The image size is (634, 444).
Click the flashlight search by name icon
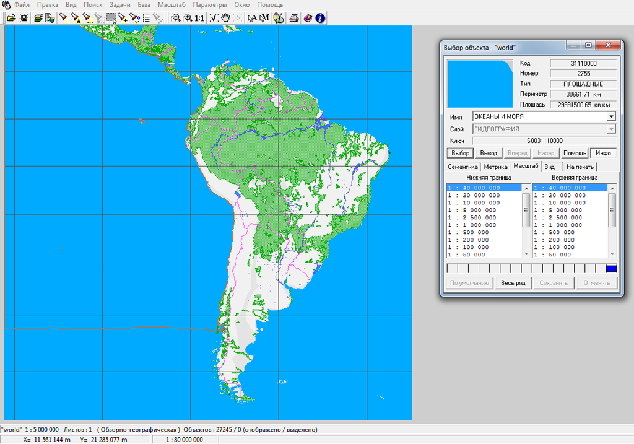click(x=75, y=18)
